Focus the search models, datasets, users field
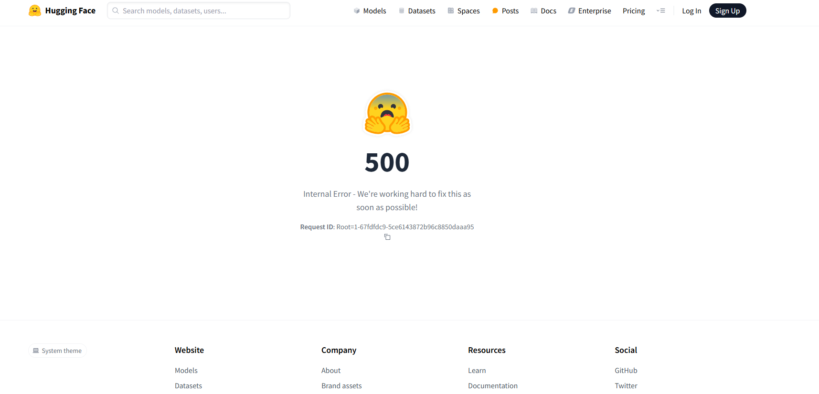 tap(199, 11)
